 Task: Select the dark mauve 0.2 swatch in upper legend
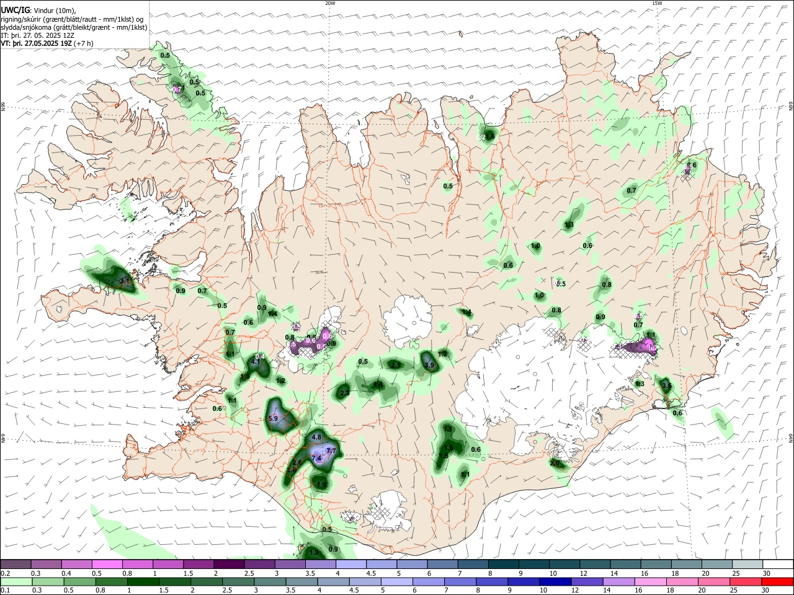pos(16,564)
